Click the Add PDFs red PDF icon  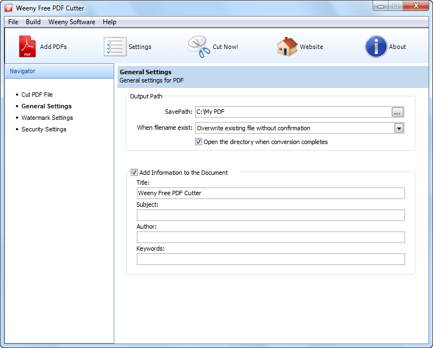27,46
